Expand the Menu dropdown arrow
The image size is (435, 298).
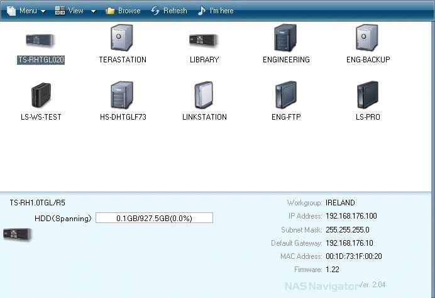tap(43, 11)
